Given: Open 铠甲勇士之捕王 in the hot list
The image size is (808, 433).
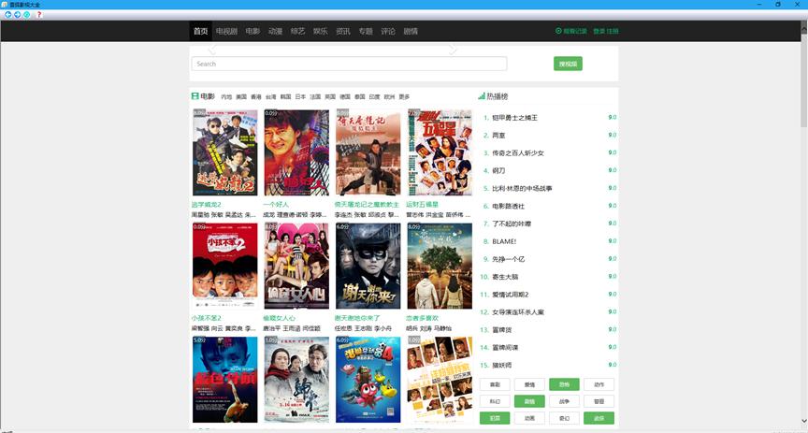Looking at the screenshot, I should (514, 118).
